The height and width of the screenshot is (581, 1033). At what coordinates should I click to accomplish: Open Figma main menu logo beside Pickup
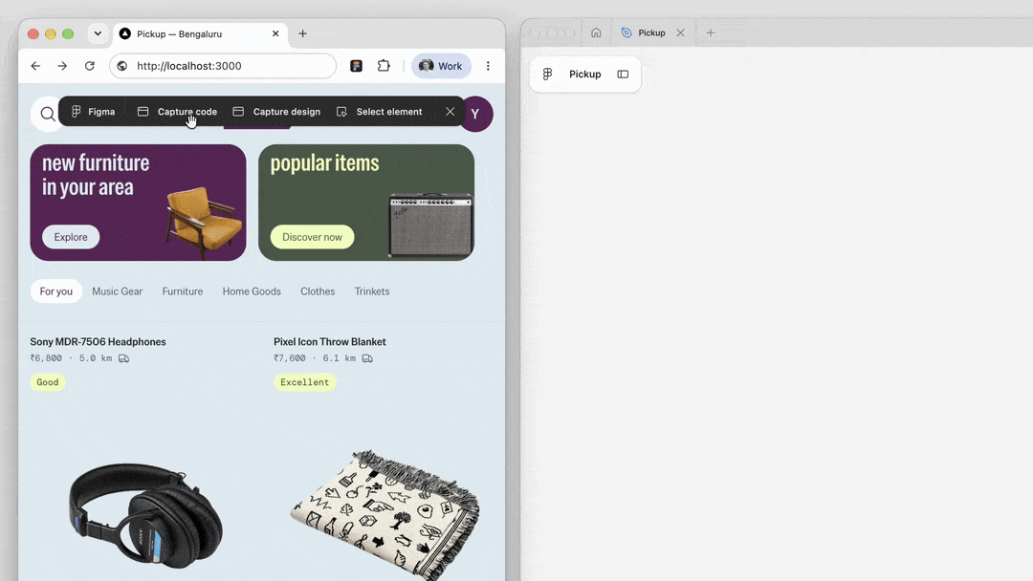tap(547, 75)
